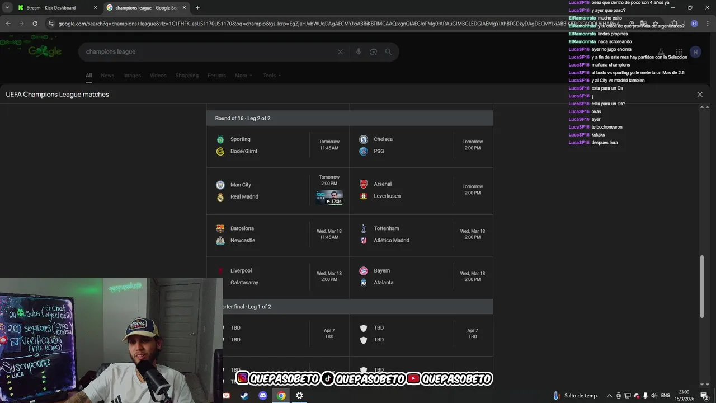Click the matches panel vertical scrollbar
This screenshot has width=716, height=403.
click(x=703, y=287)
